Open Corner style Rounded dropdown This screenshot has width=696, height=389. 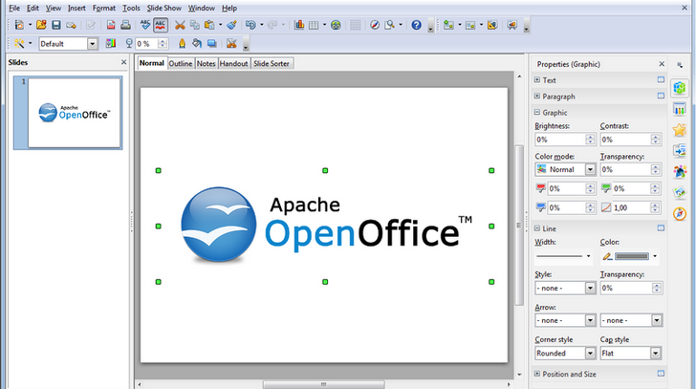coord(590,353)
